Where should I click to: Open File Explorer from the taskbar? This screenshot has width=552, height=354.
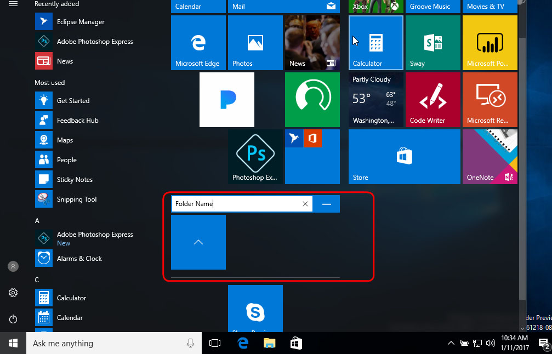[270, 343]
